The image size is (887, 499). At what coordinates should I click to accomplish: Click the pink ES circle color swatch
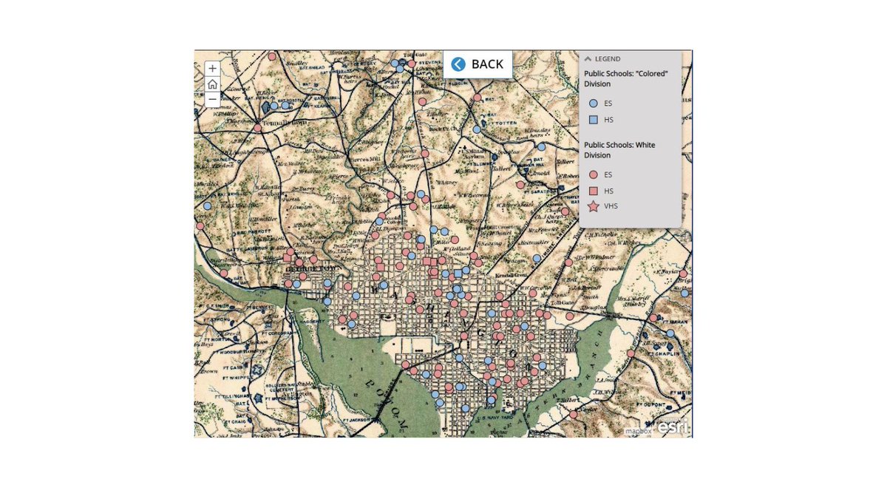[x=593, y=174]
